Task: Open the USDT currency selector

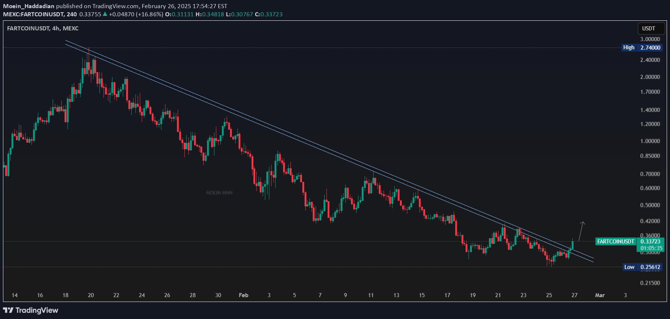Action: tap(651, 29)
